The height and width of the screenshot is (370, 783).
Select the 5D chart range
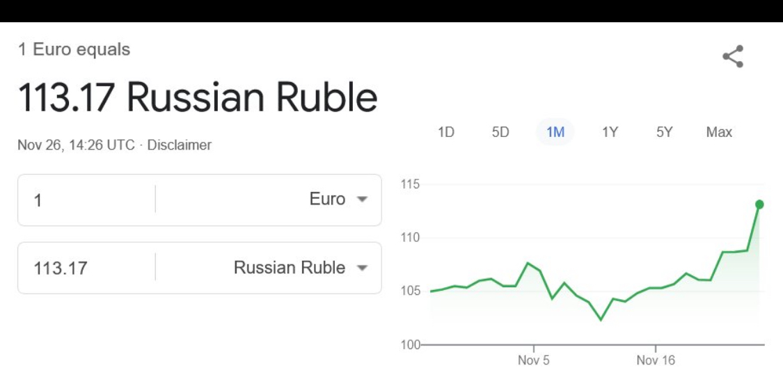tap(500, 132)
